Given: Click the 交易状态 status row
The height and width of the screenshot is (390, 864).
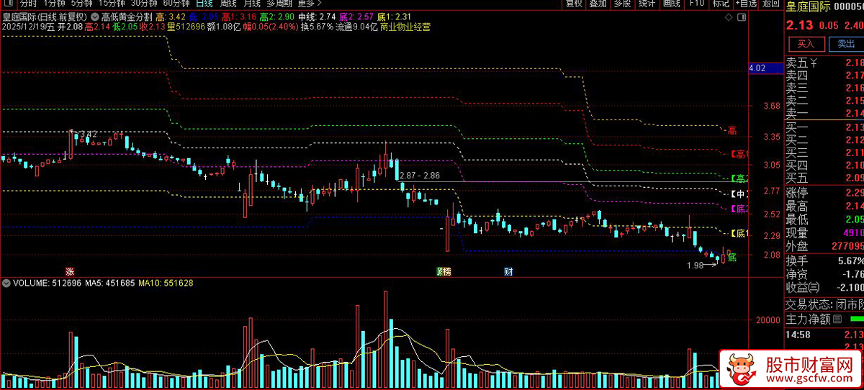Looking at the screenshot, I should (824, 304).
